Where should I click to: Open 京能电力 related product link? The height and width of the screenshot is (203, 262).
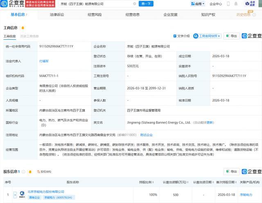[246, 195]
